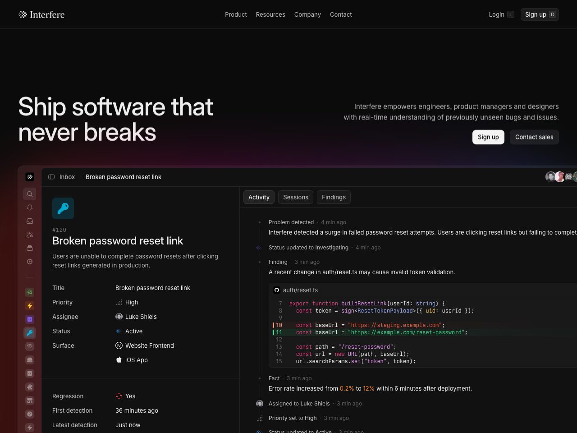Click the grayscale user avatar at top right
The image size is (577, 433).
pos(550,177)
